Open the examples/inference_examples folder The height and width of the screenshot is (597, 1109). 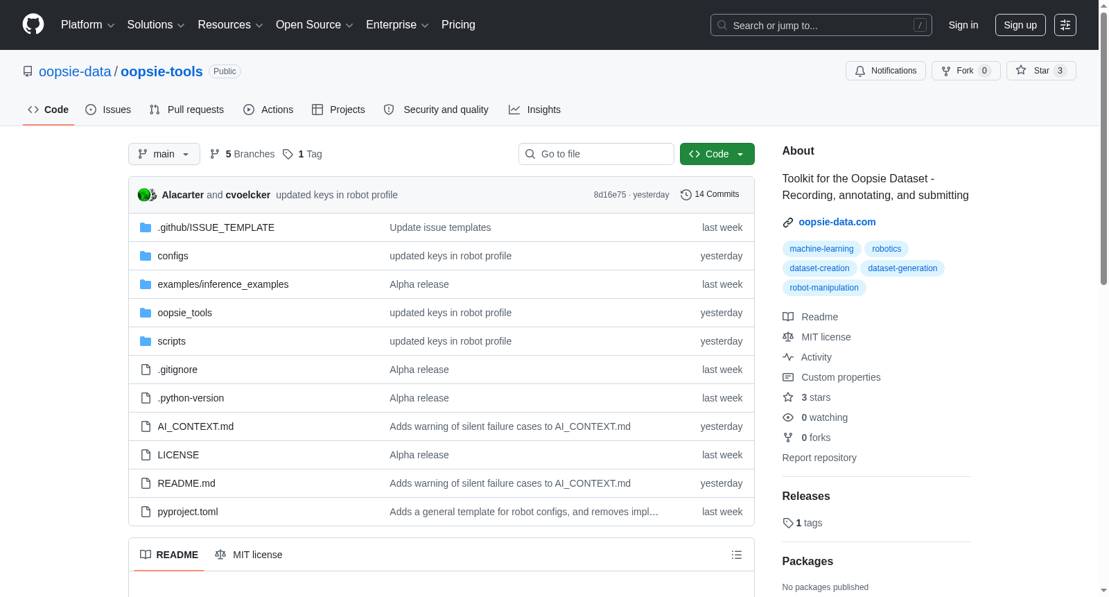click(x=222, y=284)
